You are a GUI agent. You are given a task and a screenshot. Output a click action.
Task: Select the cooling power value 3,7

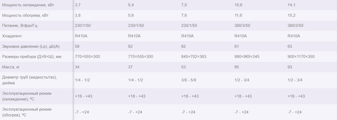(78, 5)
